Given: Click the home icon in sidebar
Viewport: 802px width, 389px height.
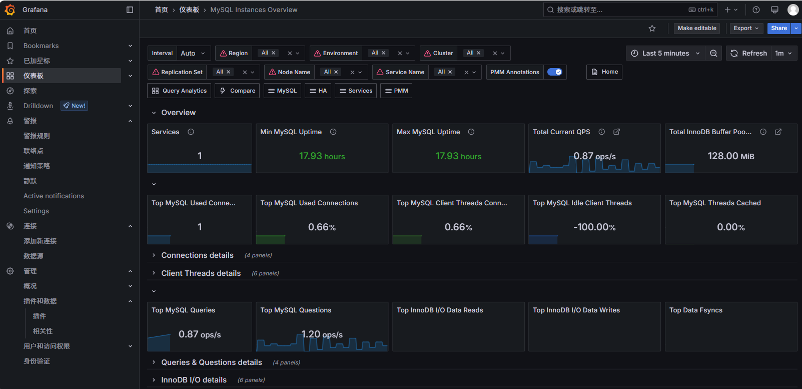Looking at the screenshot, I should tap(10, 31).
